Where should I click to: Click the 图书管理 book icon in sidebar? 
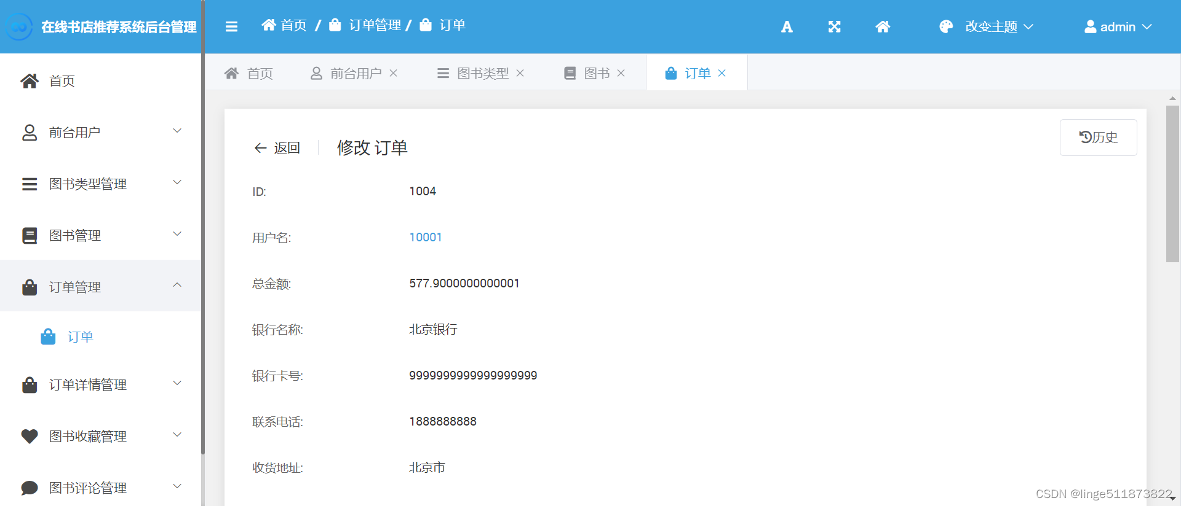point(30,236)
